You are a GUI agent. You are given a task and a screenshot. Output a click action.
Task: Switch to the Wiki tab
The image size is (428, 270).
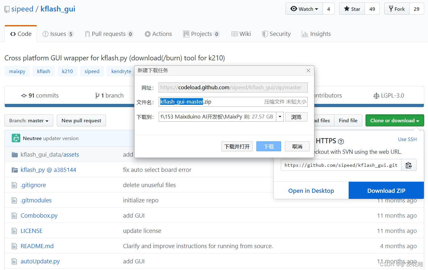pos(241,34)
